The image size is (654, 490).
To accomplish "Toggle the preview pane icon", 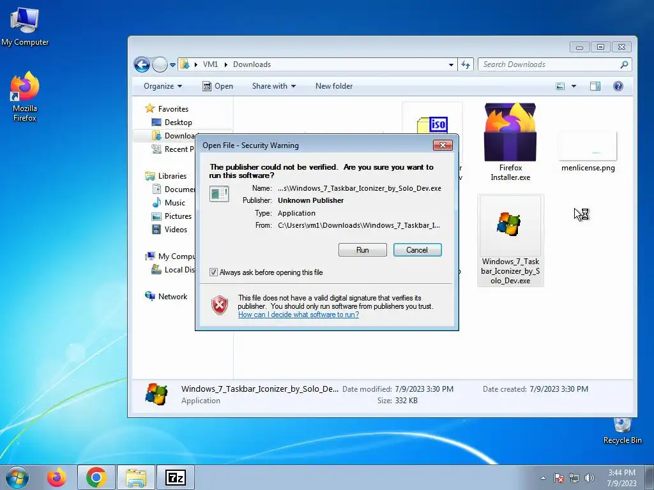I will click(595, 86).
